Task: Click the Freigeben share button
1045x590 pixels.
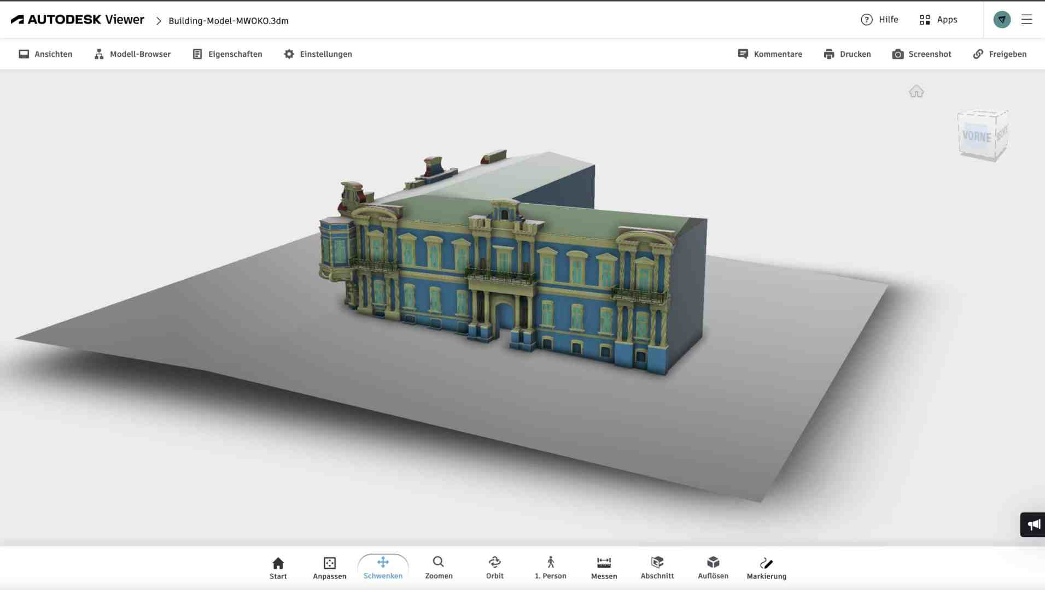Action: [1001, 54]
